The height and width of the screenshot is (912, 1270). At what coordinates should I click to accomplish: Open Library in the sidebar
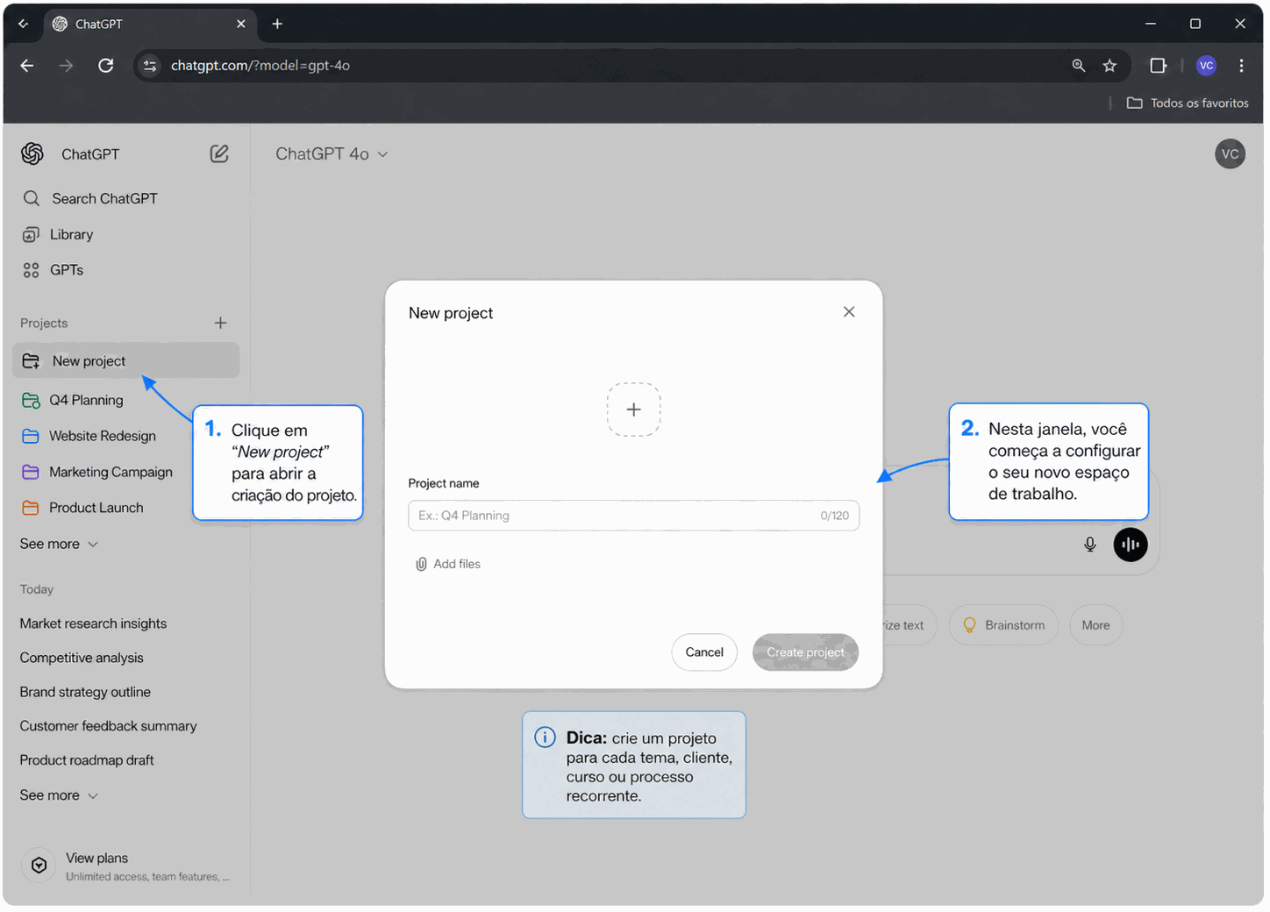pos(70,235)
